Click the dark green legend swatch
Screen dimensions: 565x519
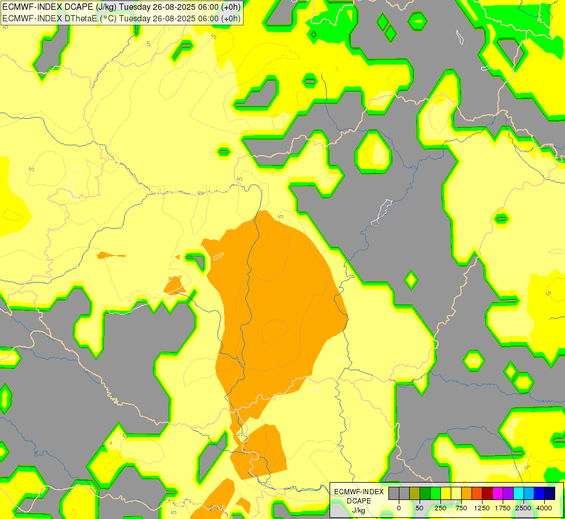425,493
